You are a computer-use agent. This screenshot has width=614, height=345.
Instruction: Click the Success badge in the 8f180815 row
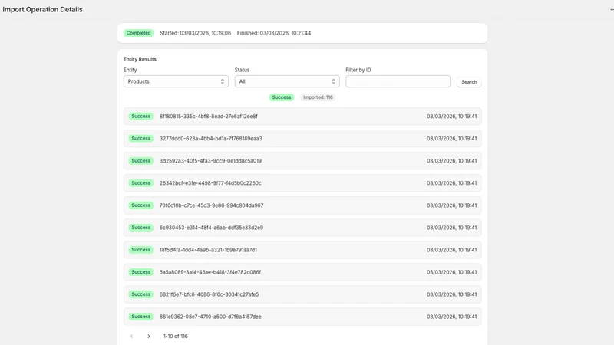tap(141, 117)
